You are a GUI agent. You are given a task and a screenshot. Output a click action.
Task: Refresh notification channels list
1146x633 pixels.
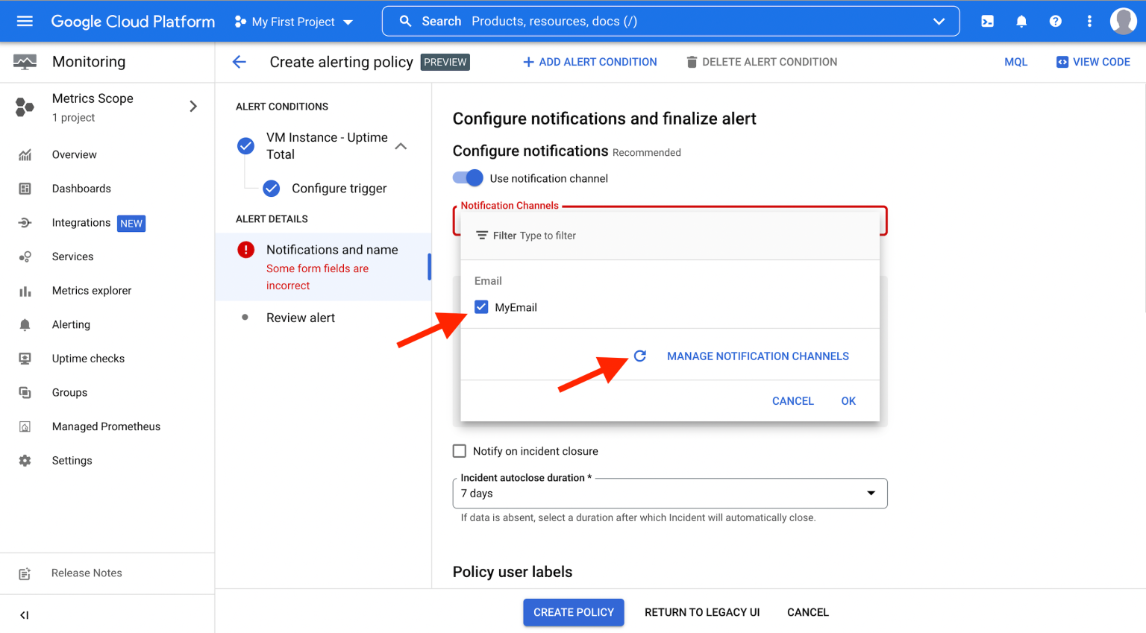click(x=640, y=356)
